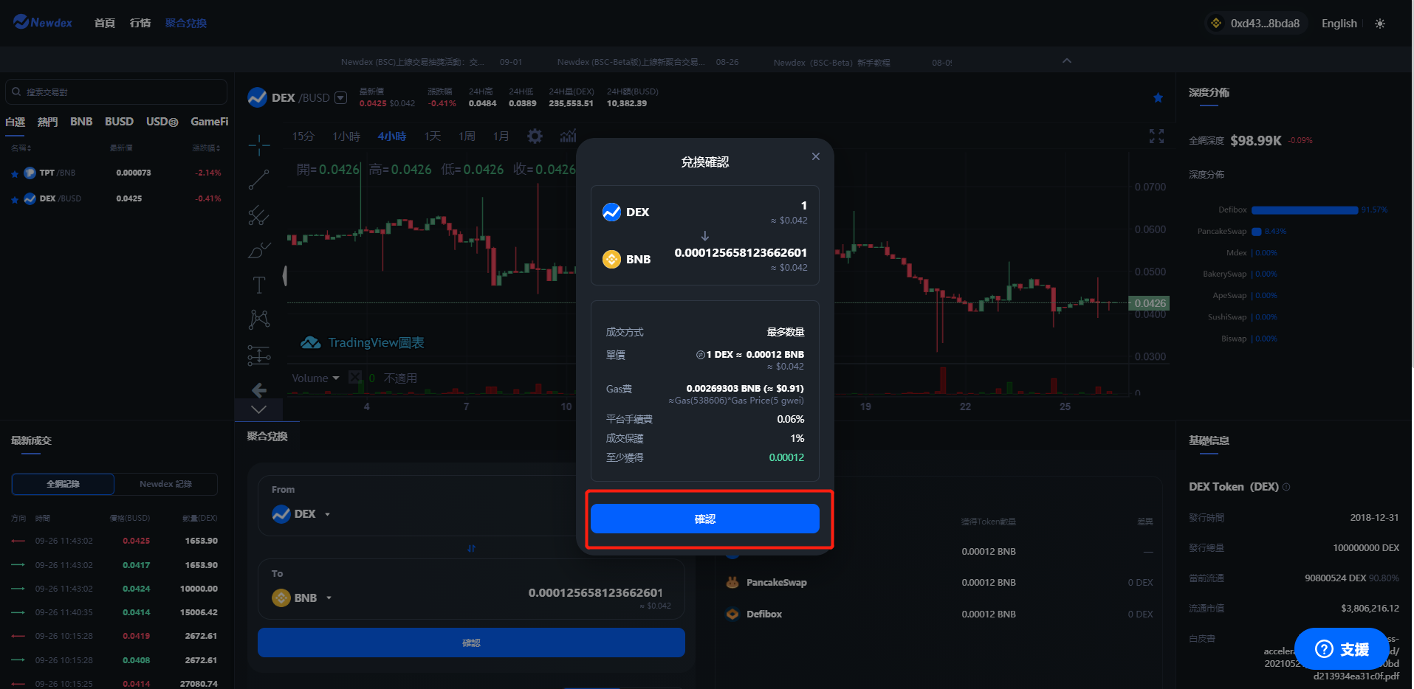This screenshot has width=1414, height=689.
Task: Click the 0.0426 current price marker
Action: tap(1150, 303)
